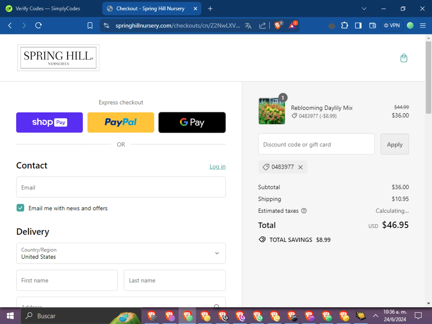Click the Spring Hill Nurseries logo
432x324 pixels.
click(x=58, y=58)
